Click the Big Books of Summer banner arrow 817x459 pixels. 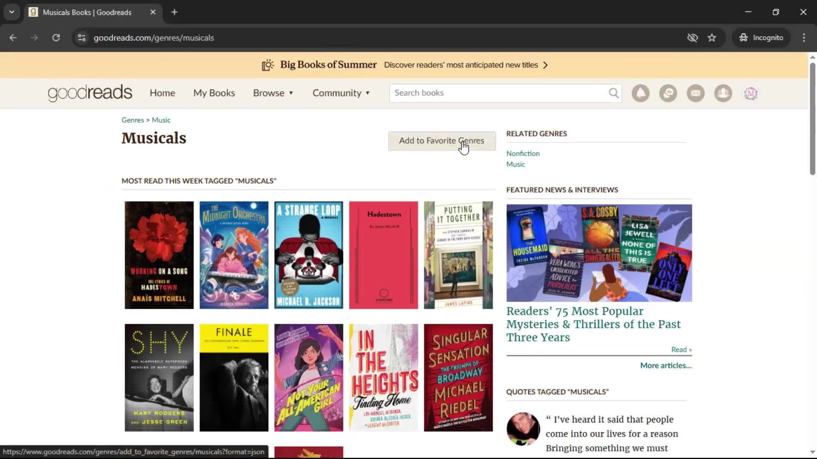(x=546, y=65)
